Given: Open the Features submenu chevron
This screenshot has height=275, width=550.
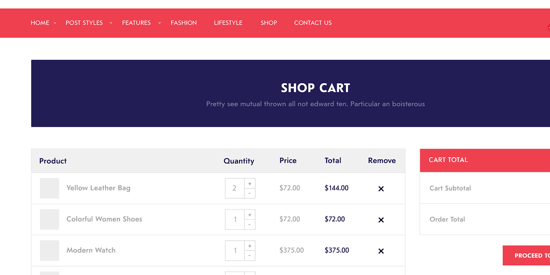Looking at the screenshot, I should [160, 23].
